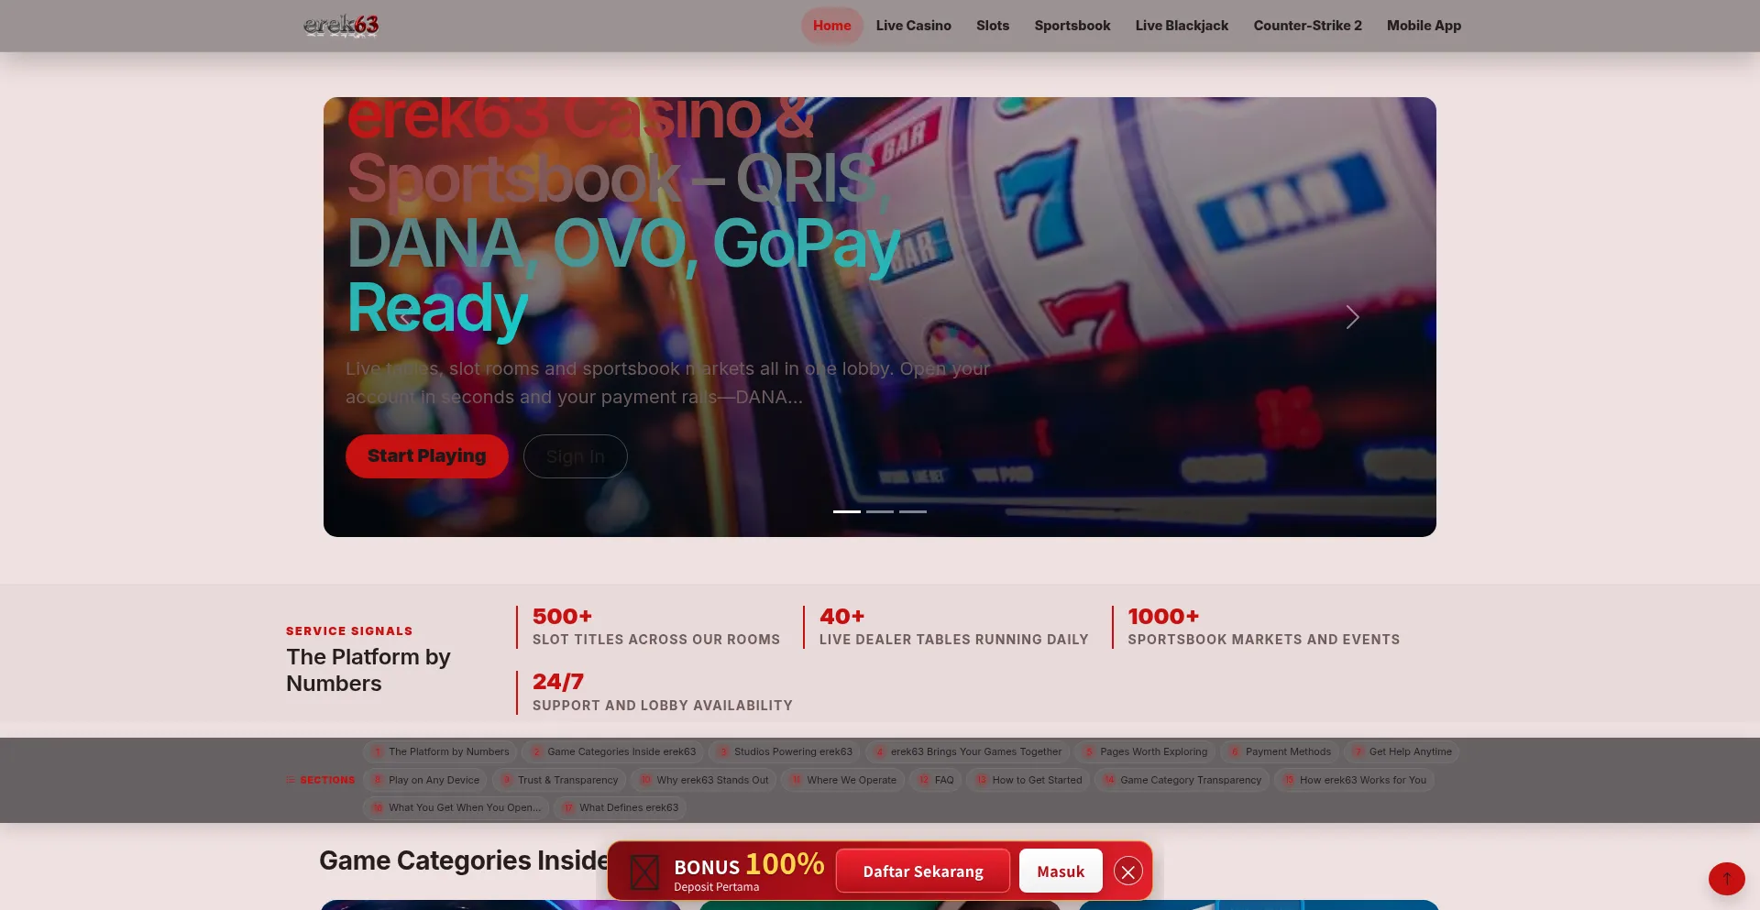Jump to Studios Powering erek63 section

(785, 752)
